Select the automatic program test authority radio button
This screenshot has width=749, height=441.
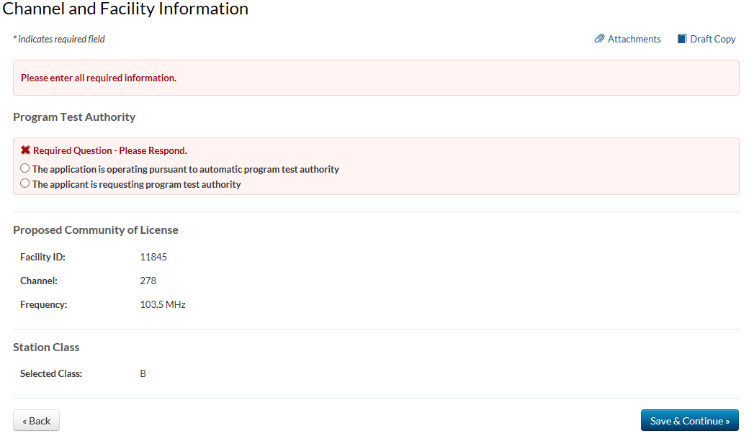tap(25, 168)
